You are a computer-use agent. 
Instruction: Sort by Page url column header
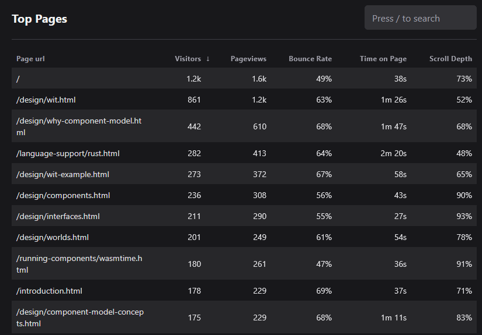coord(30,59)
